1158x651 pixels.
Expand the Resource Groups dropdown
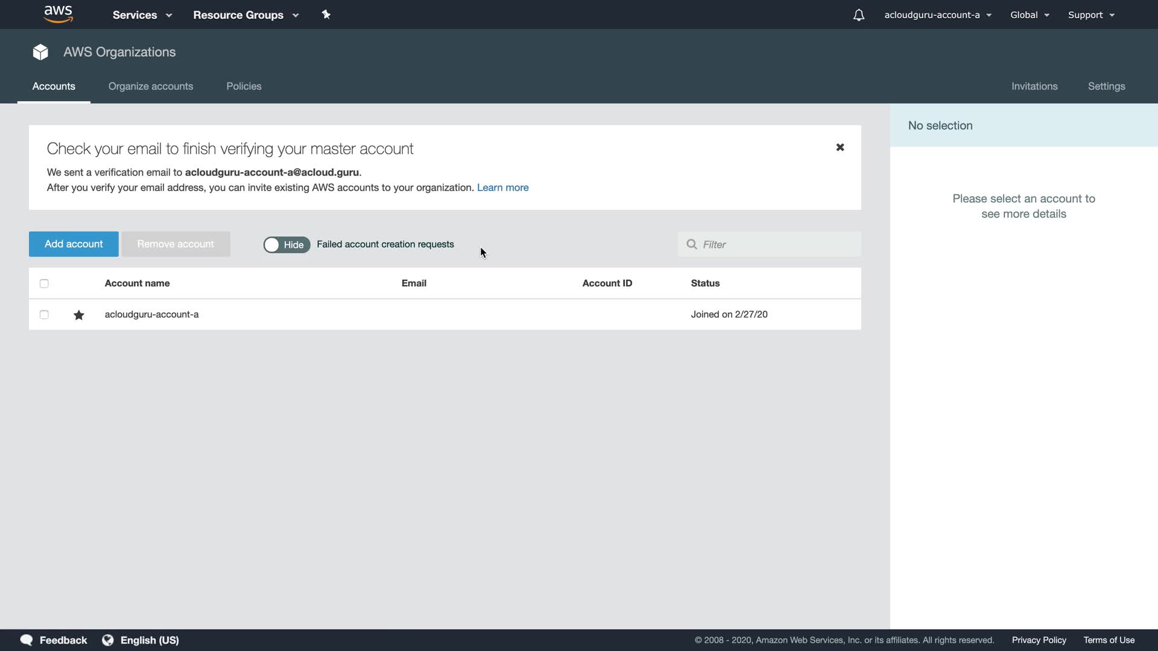[x=245, y=15]
